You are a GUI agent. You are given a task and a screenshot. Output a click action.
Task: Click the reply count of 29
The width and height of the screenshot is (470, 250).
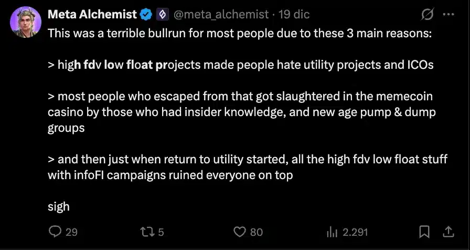71,232
